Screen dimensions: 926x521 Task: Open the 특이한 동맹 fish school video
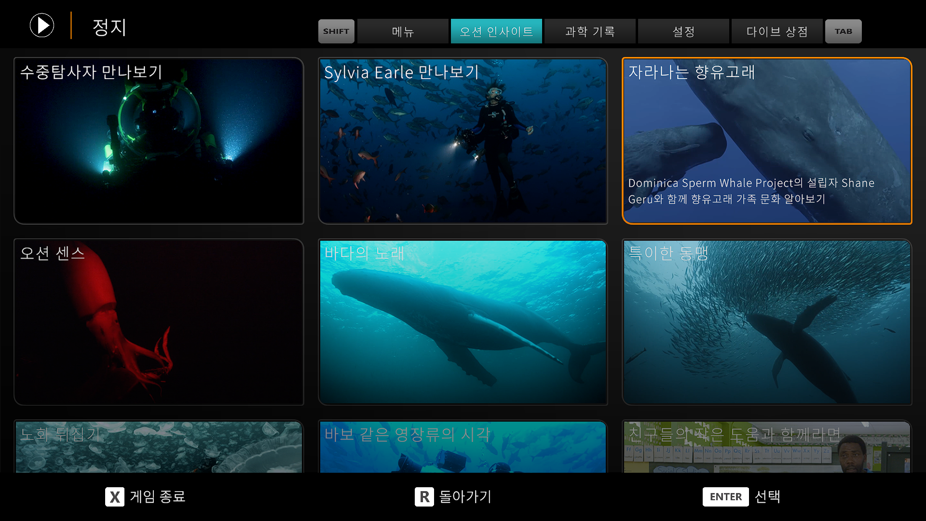click(x=767, y=322)
